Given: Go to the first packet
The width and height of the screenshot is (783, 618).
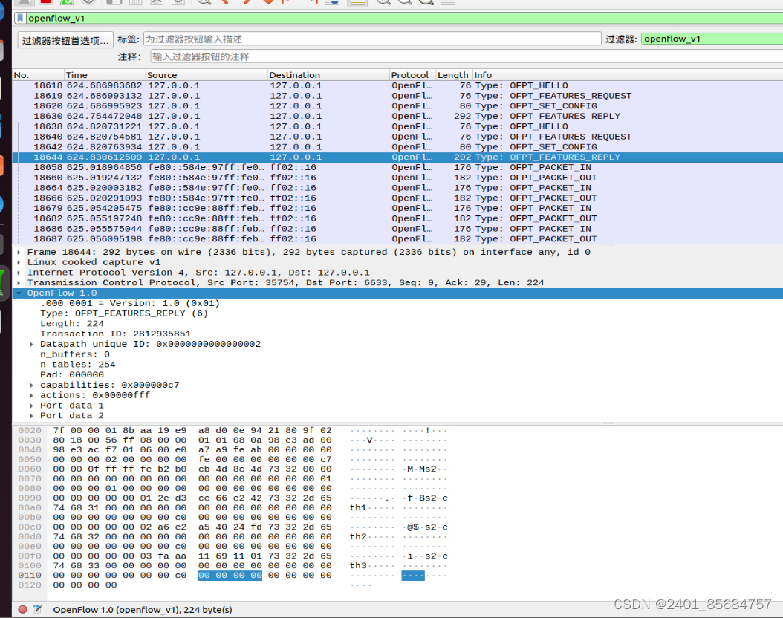Looking at the screenshot, I should click(x=285, y=4).
